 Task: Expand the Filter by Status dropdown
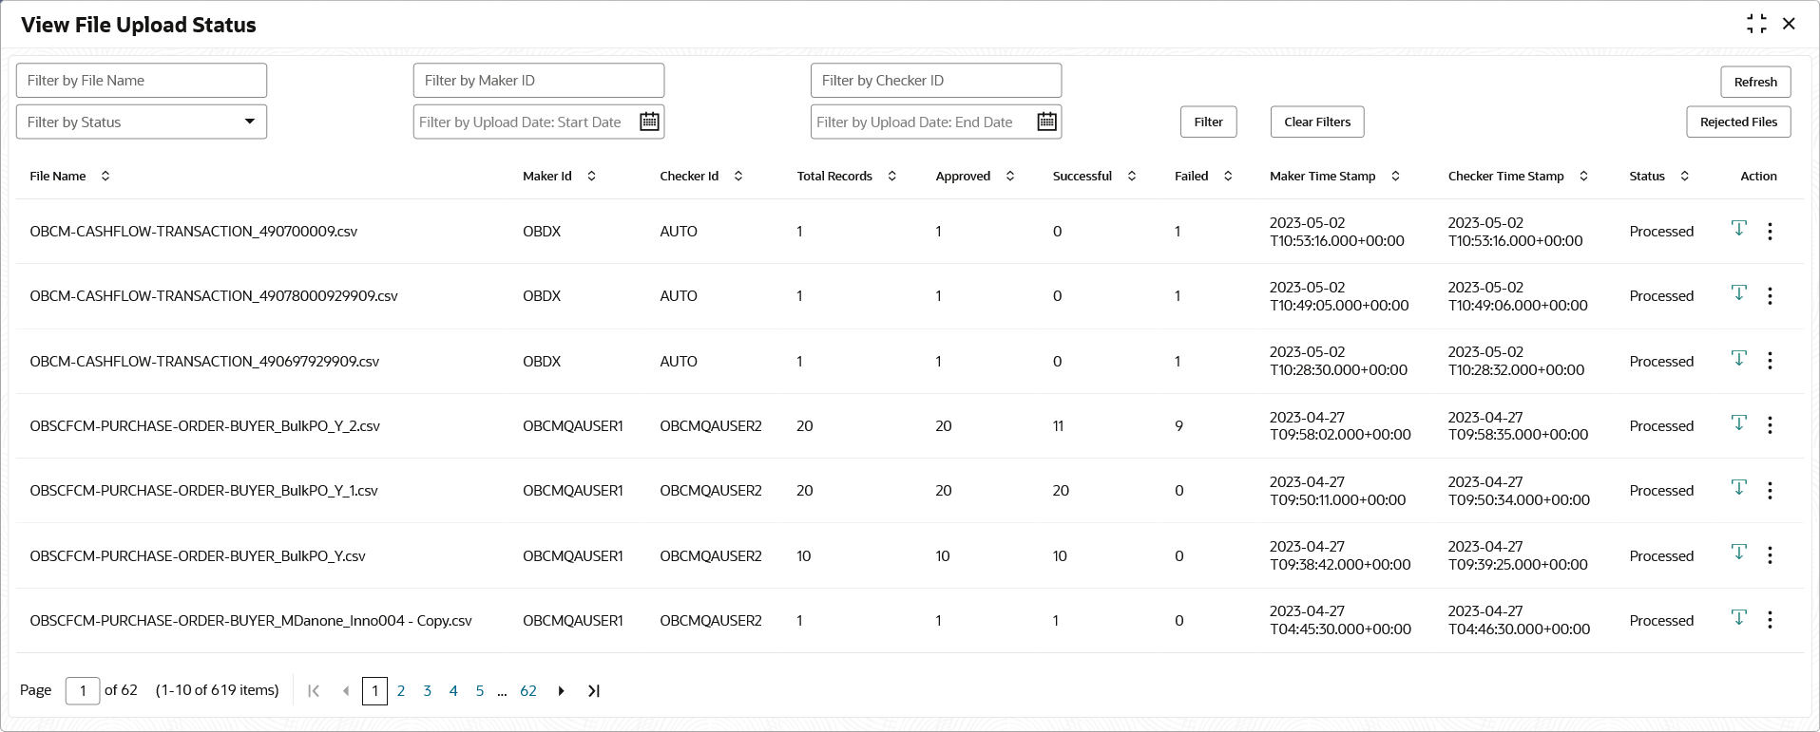coord(249,122)
